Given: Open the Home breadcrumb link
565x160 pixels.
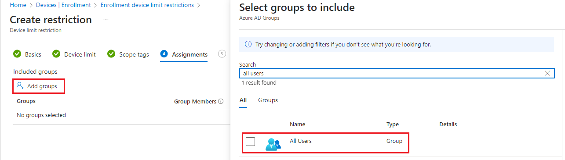Looking at the screenshot, I should coord(18,5).
